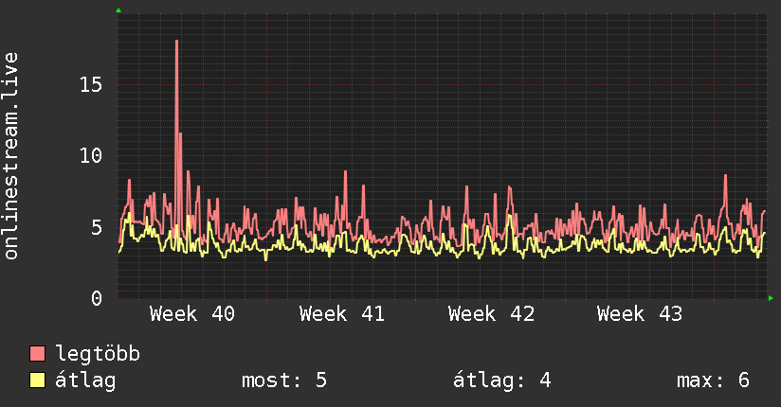Image resolution: width=781 pixels, height=407 pixels.
Task: Click the yellow átlag legend swatch
Action: [x=37, y=380]
